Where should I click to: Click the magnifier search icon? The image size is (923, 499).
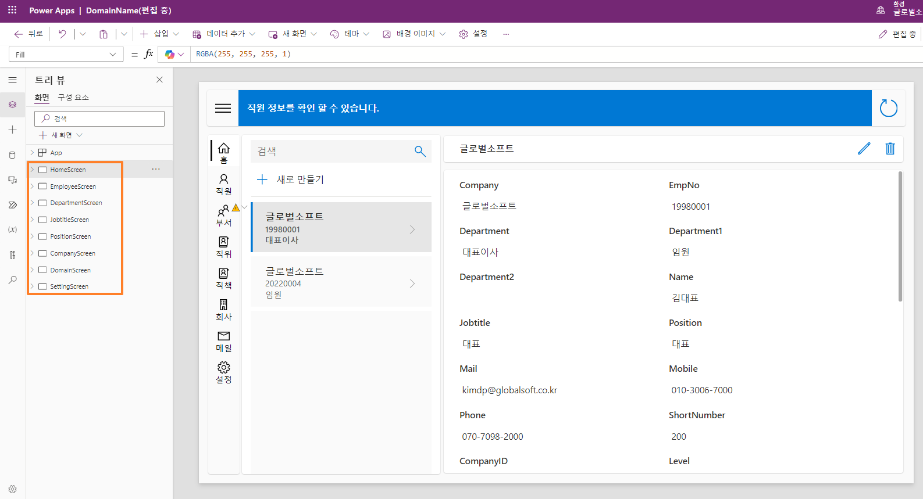[420, 151]
